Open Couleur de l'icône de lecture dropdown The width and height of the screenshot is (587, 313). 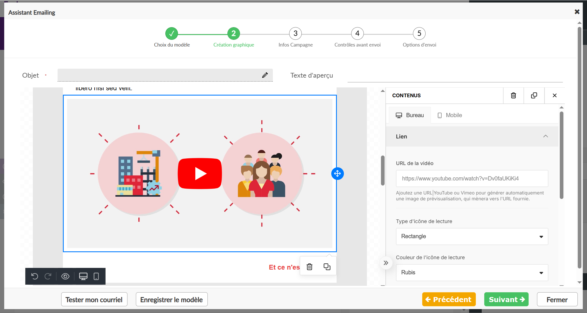[472, 273]
